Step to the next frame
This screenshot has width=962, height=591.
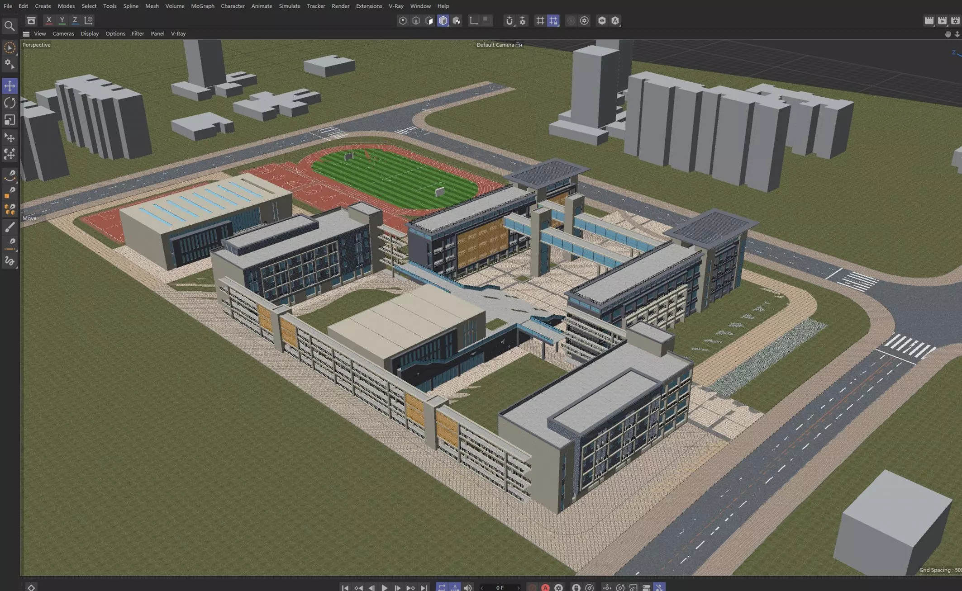click(397, 587)
